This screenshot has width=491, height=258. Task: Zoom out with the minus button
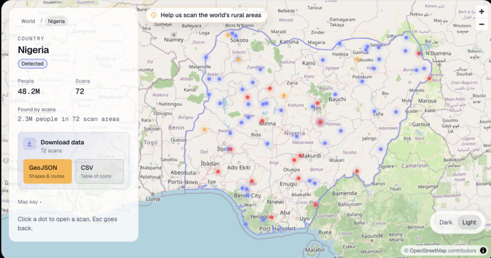(482, 24)
